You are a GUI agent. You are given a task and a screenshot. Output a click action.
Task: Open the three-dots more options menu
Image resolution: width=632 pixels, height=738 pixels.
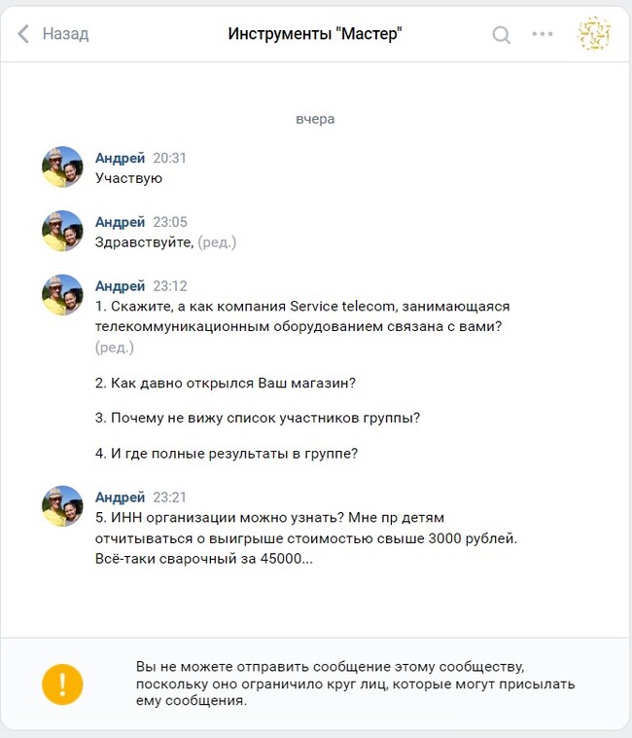pos(543,34)
